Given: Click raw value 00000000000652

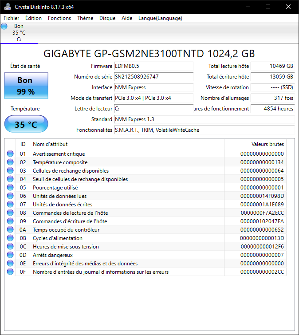Looking at the screenshot, I should pos(262,230).
